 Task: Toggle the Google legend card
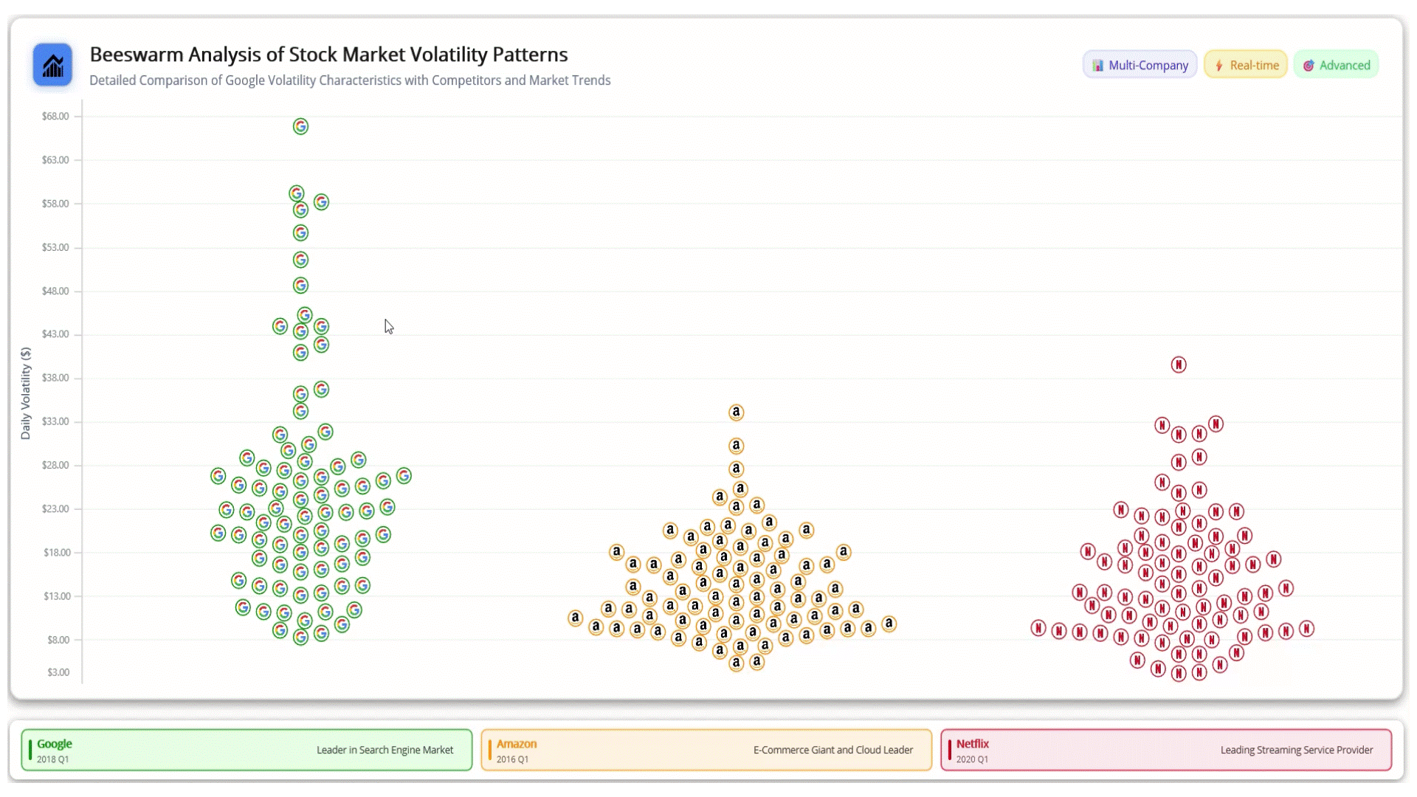coord(246,750)
